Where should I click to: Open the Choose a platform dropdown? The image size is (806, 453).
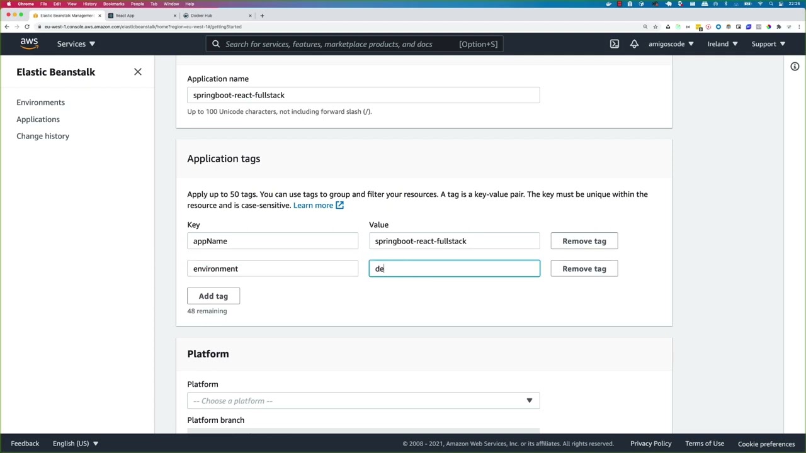point(363,401)
